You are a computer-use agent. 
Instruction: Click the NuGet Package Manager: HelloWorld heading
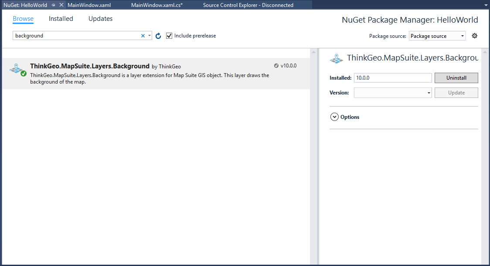(x=410, y=20)
